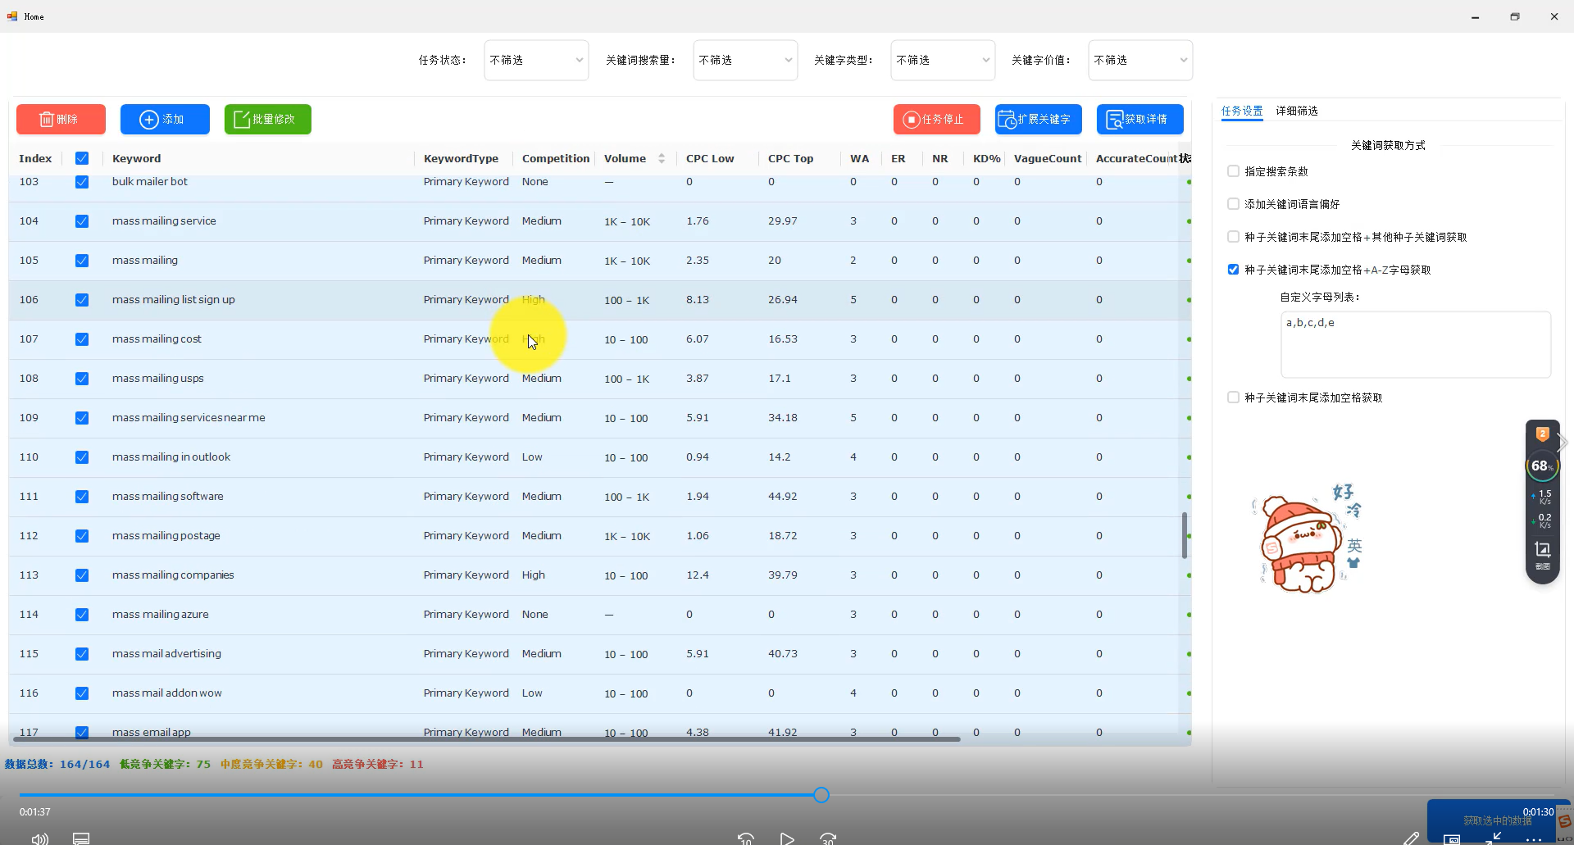This screenshot has width=1574, height=845.
Task: Click the blue 添加 add button
Action: [x=165, y=120]
